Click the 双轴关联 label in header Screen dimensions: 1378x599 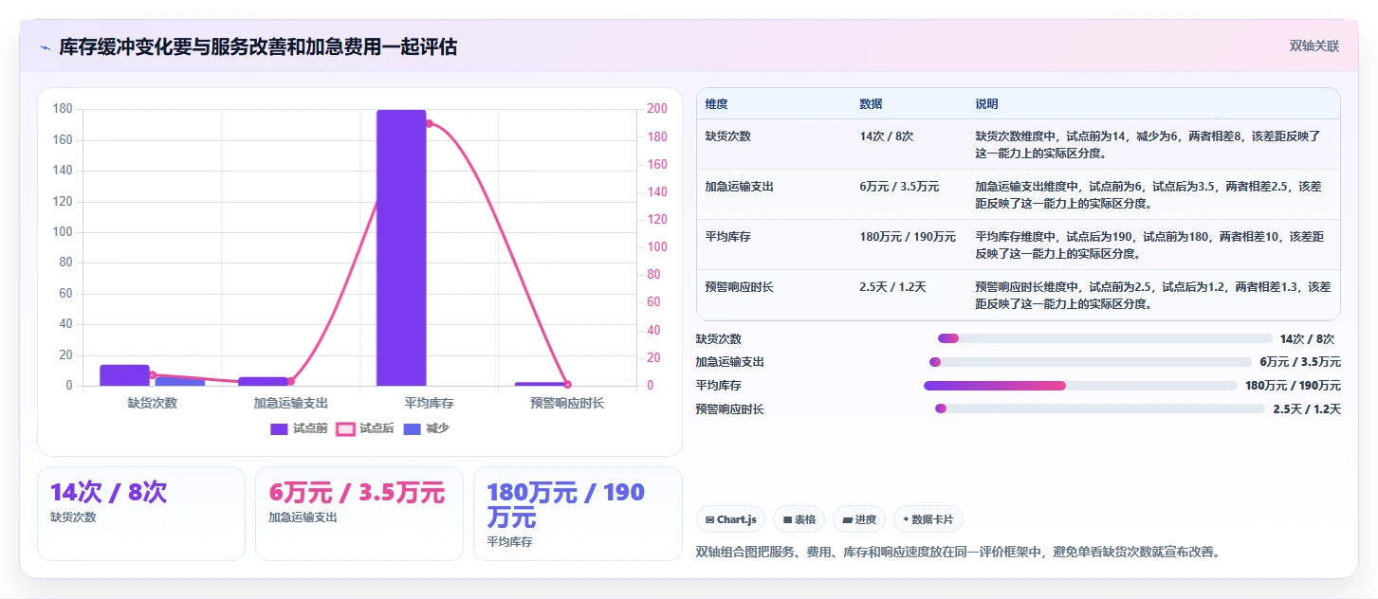coord(1314,46)
